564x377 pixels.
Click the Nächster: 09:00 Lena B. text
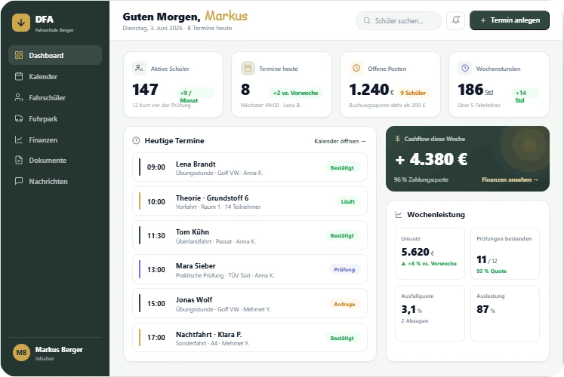tap(271, 106)
